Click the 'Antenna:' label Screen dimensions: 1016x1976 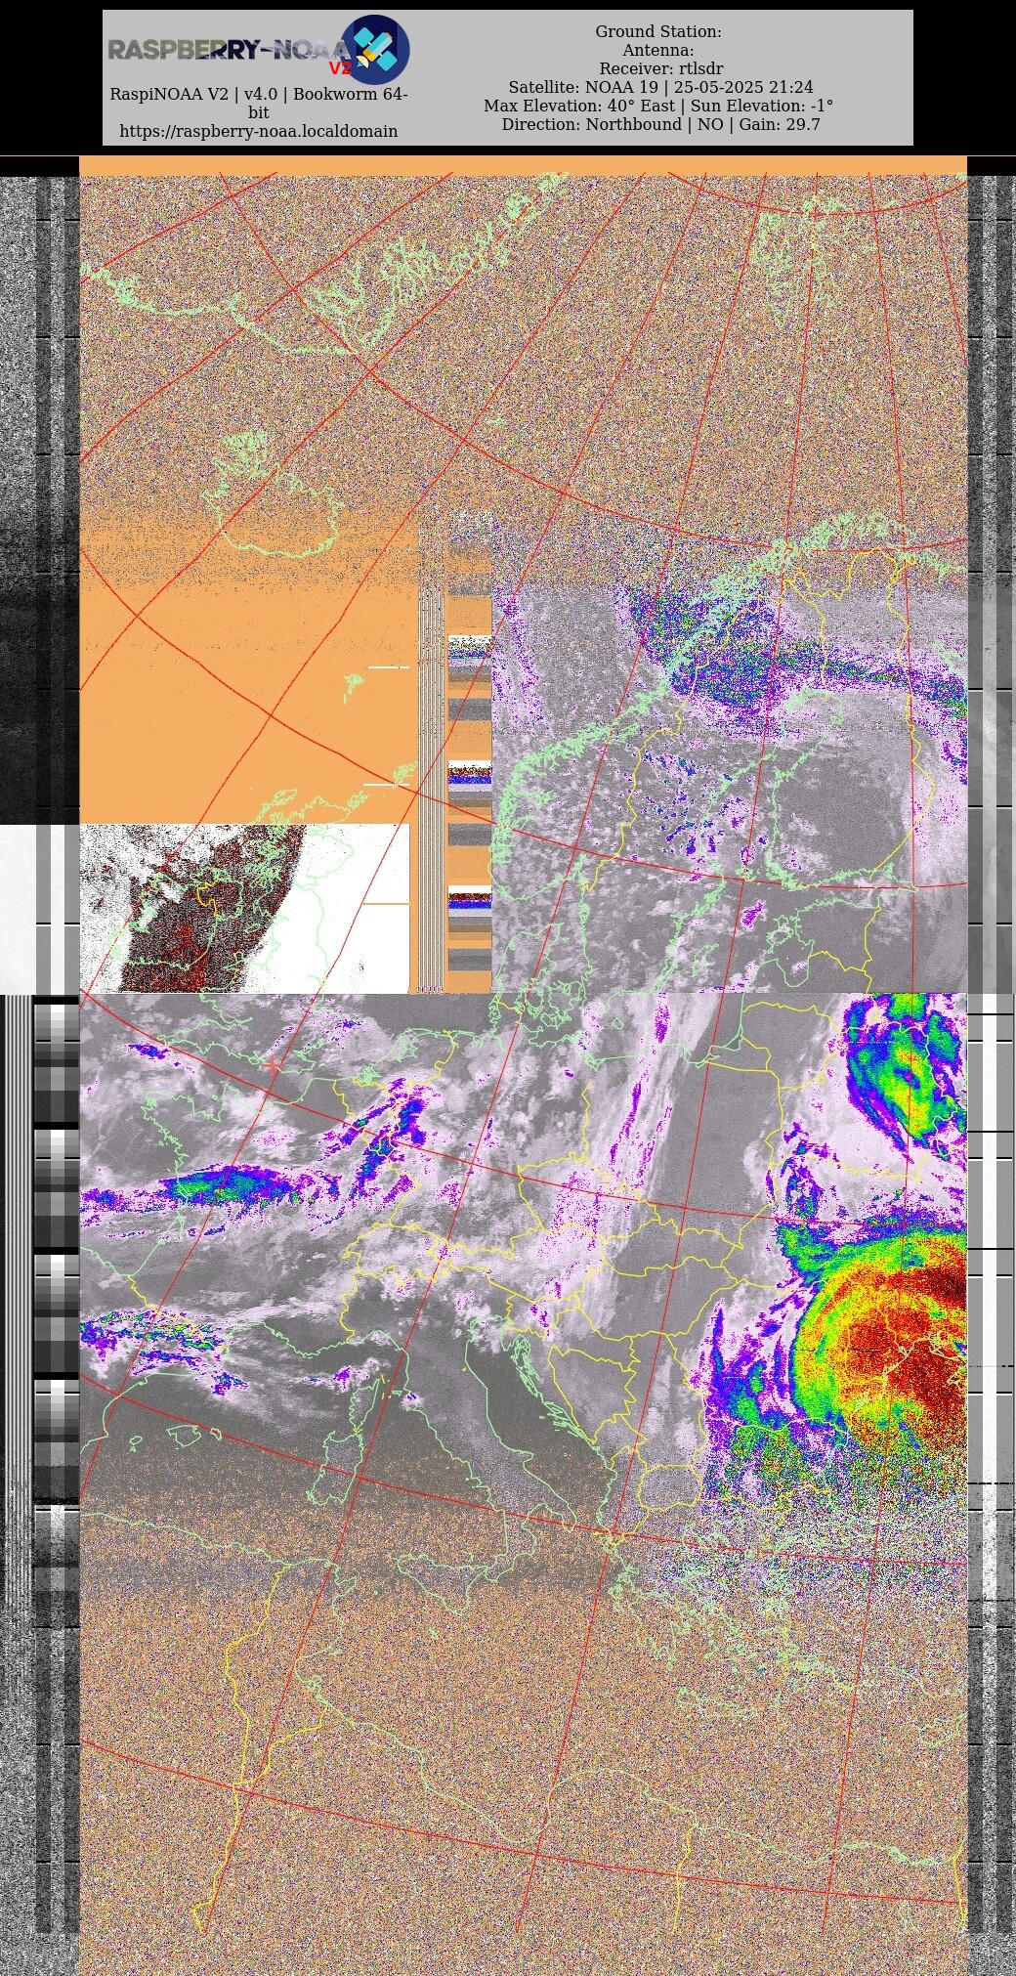658,51
